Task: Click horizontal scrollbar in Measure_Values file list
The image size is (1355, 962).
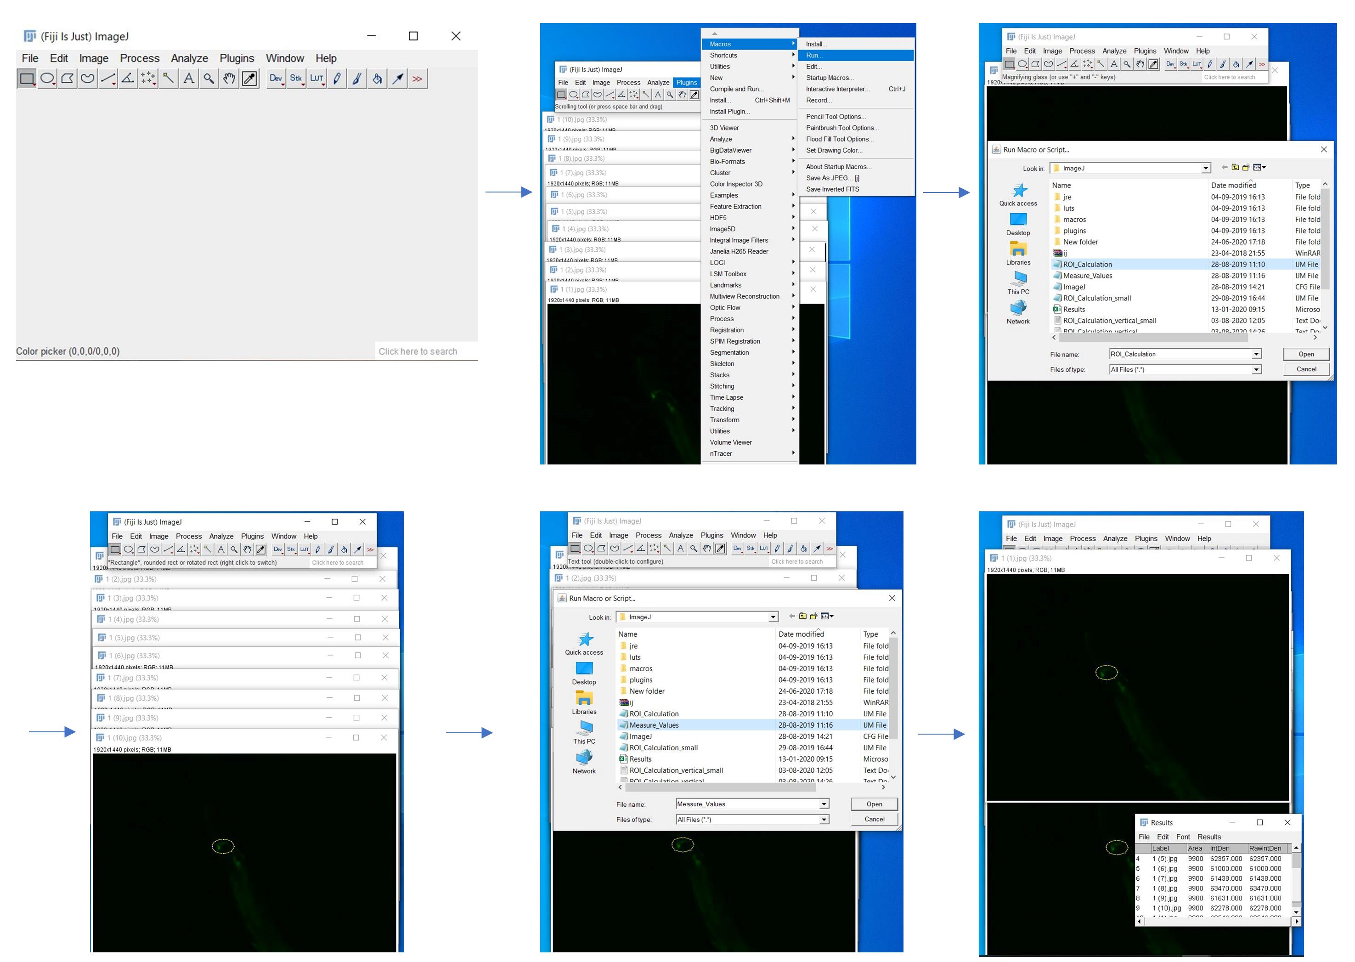Action: click(x=751, y=787)
